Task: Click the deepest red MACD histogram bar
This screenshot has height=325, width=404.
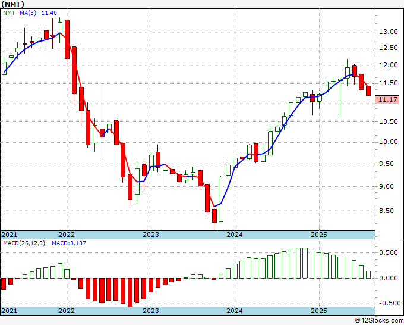Action: point(130,292)
